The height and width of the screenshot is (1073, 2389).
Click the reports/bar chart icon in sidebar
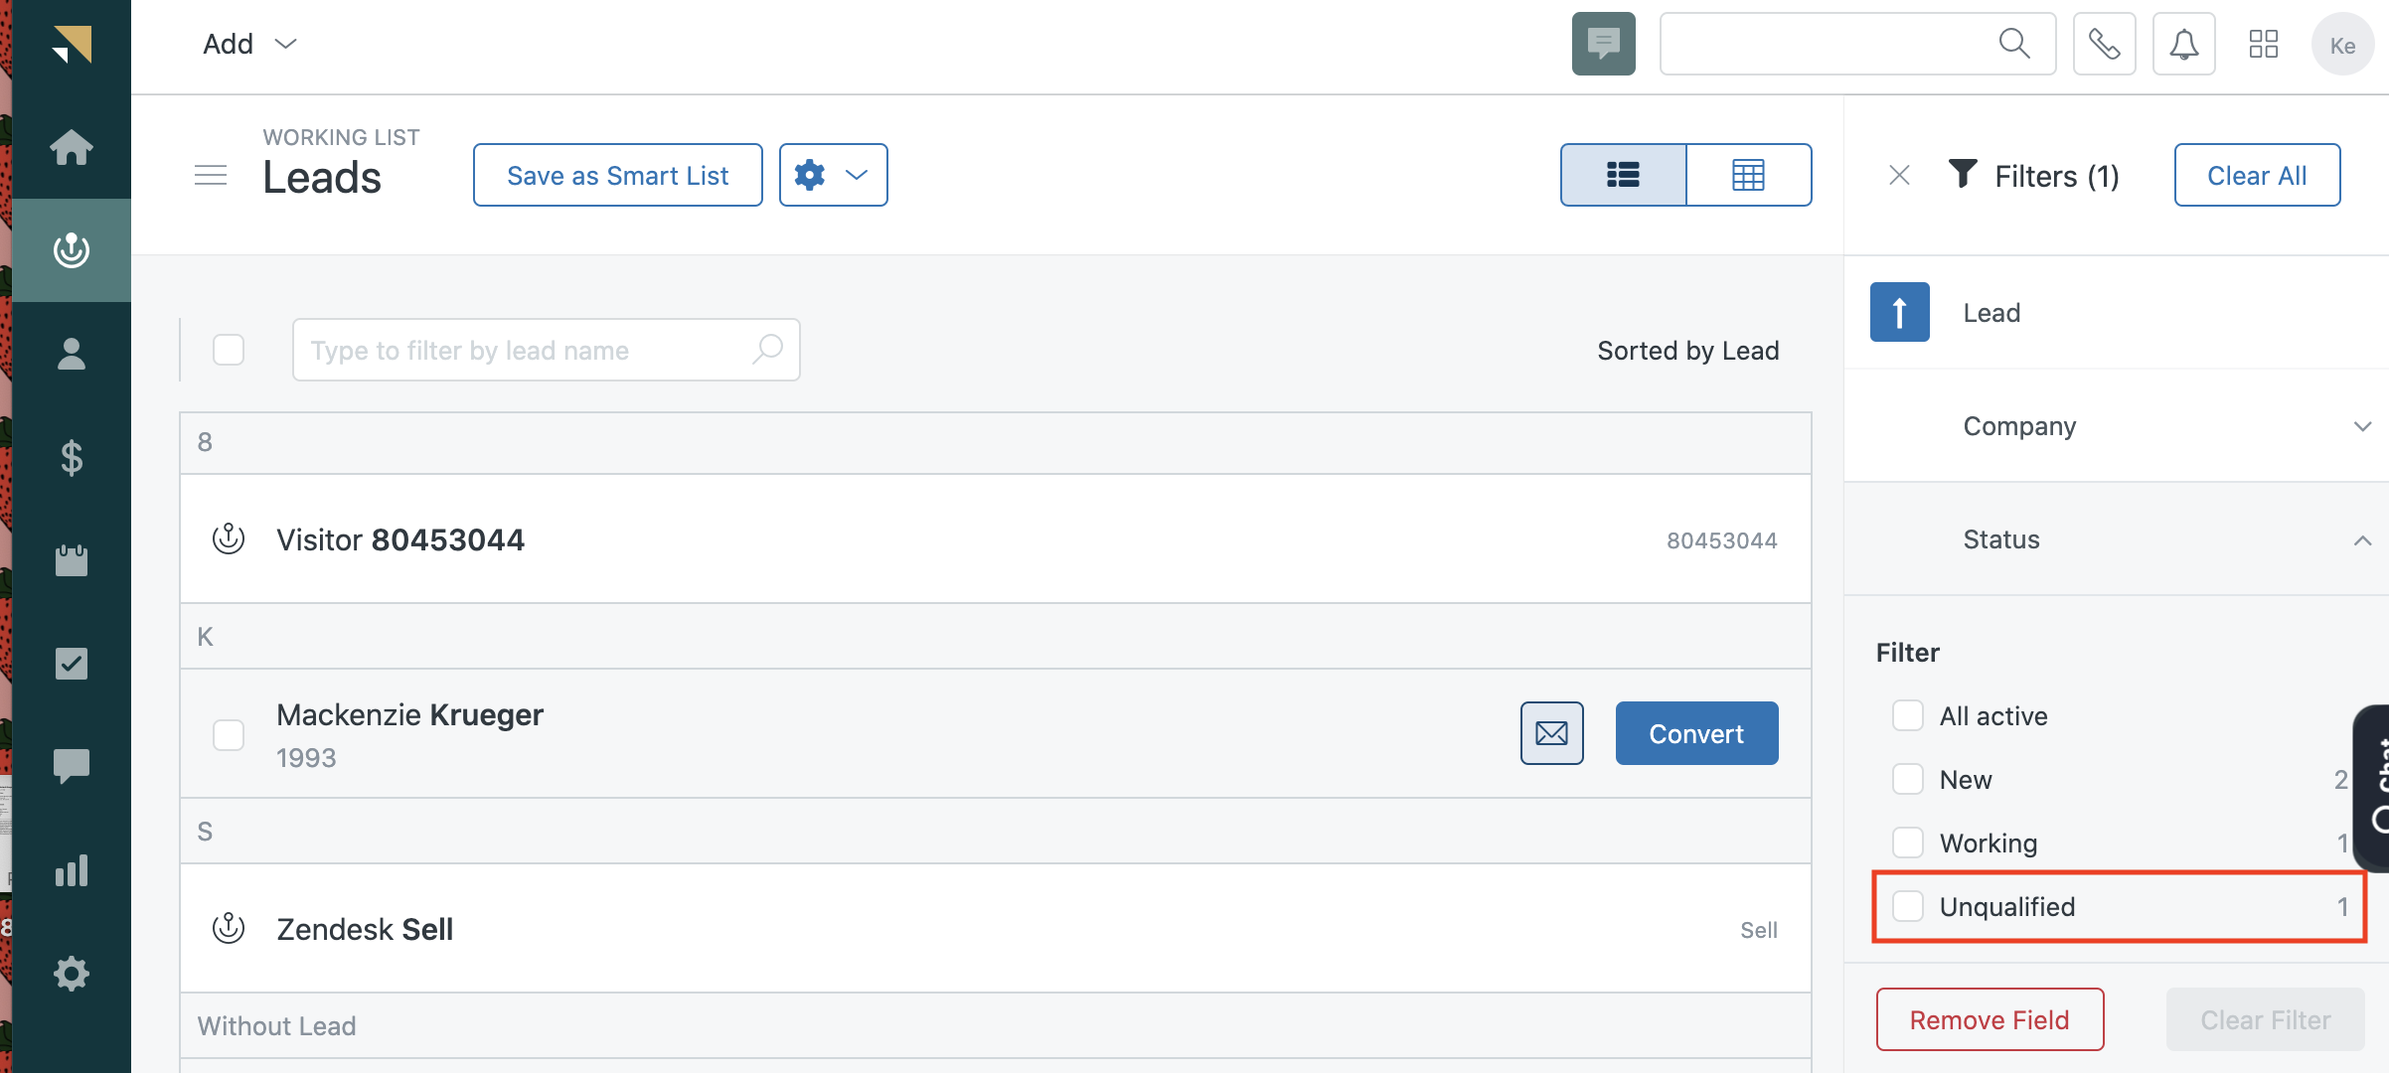(x=71, y=868)
